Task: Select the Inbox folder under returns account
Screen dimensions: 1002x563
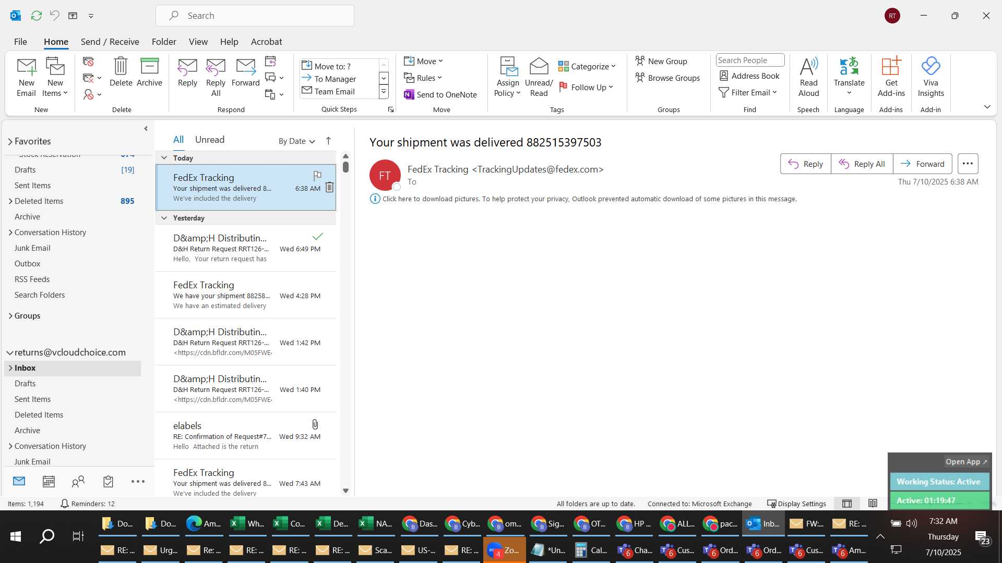Action: tap(73, 368)
